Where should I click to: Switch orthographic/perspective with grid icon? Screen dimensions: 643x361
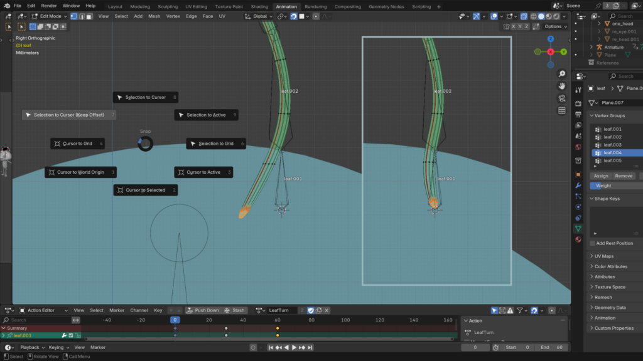(562, 110)
